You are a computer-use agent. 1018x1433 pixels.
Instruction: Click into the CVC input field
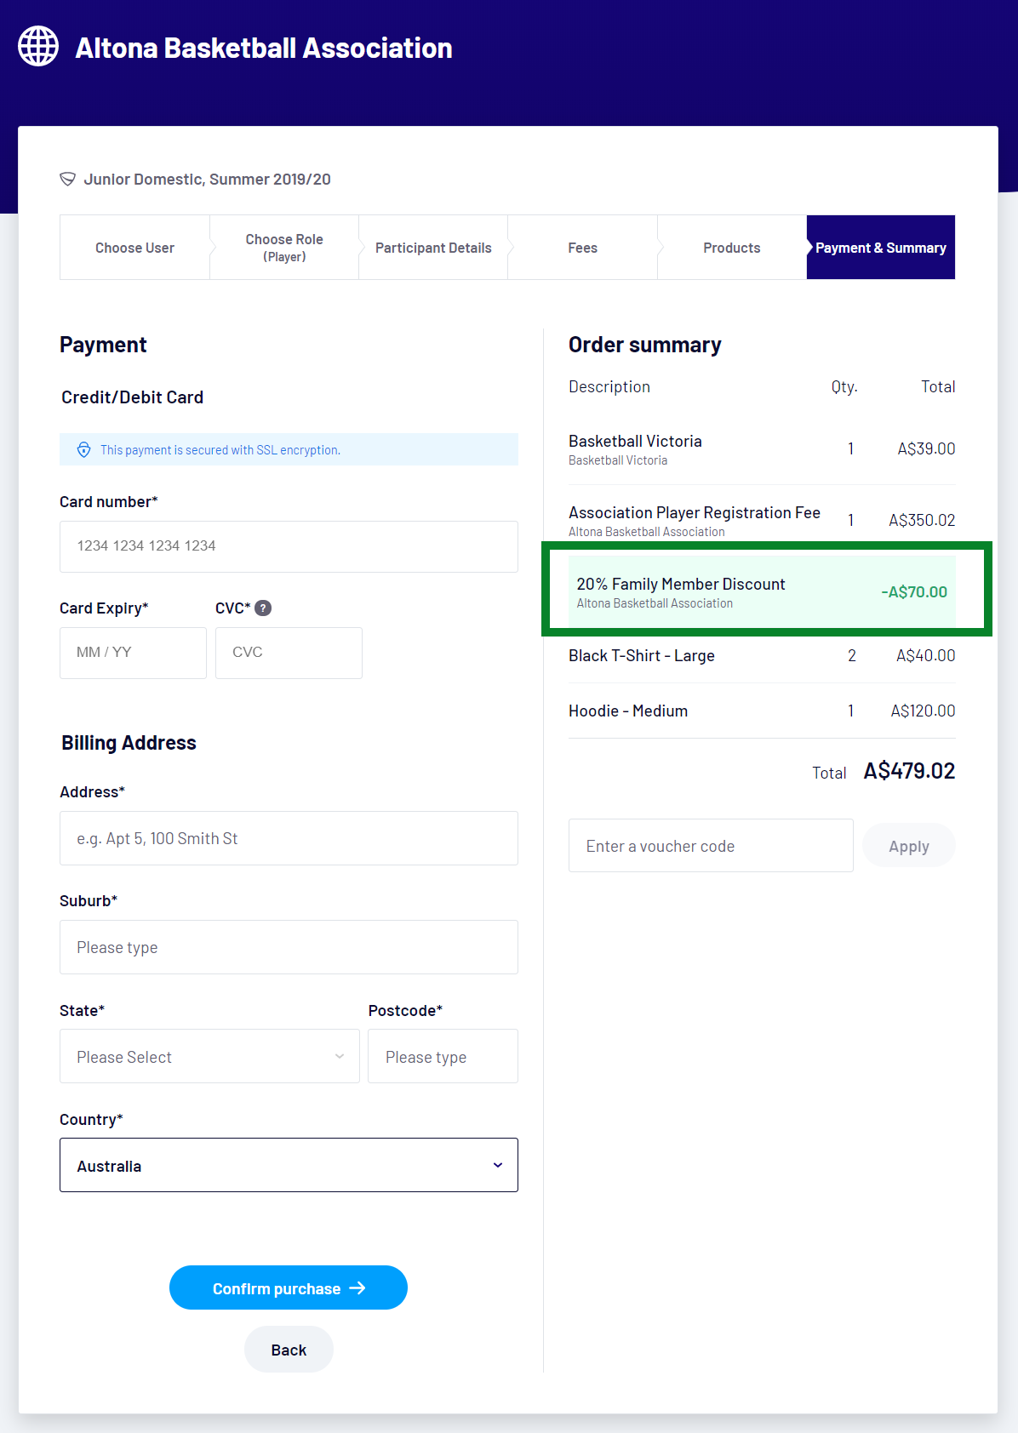[x=289, y=653]
